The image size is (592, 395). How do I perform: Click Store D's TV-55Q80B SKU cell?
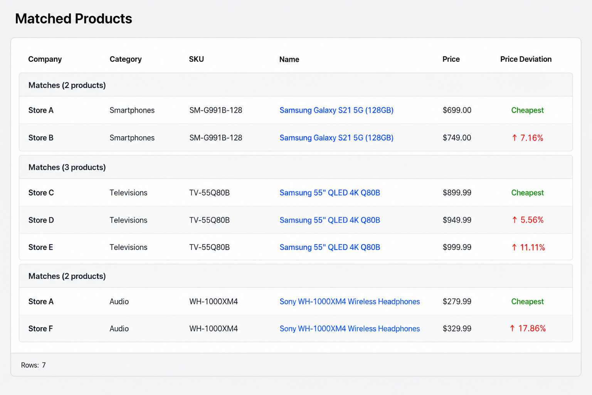[x=210, y=220]
